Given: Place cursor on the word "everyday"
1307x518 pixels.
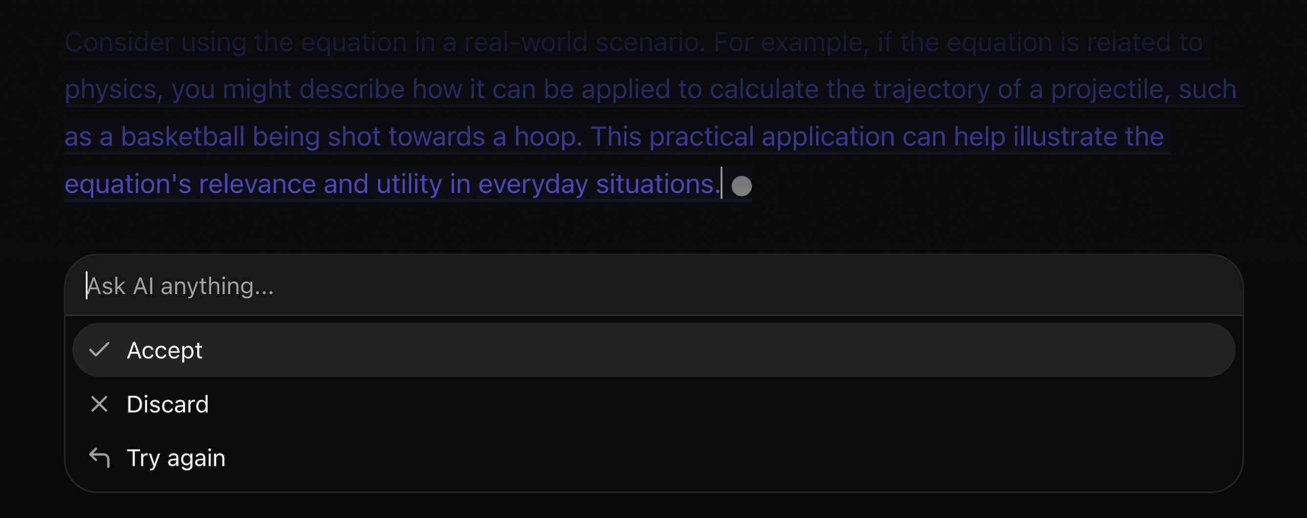Looking at the screenshot, I should pyautogui.click(x=533, y=184).
